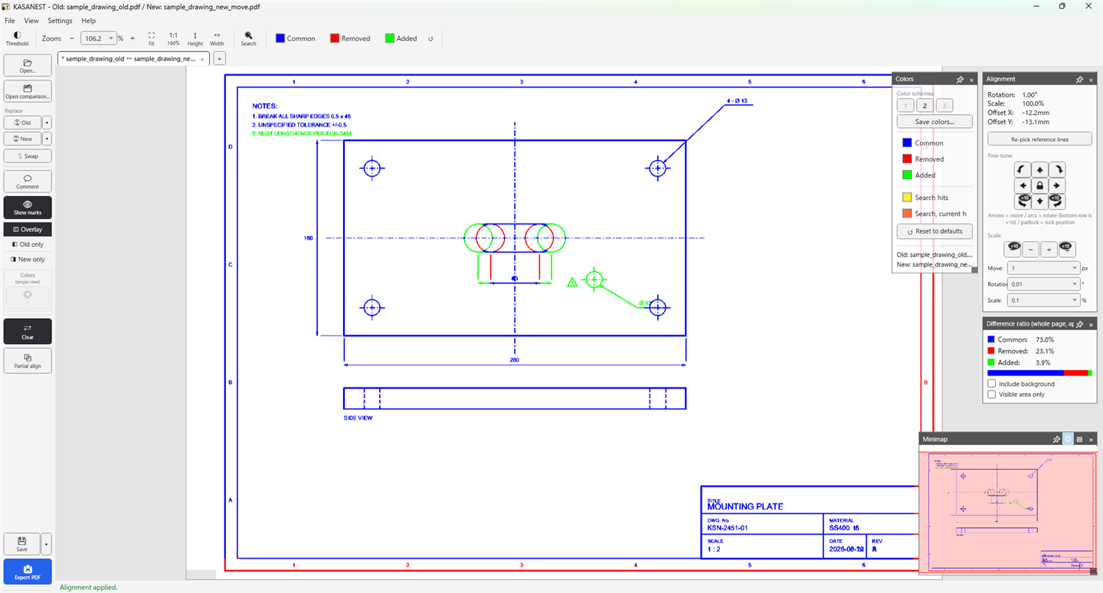
Task: Save the comparison result
Action: (22, 543)
